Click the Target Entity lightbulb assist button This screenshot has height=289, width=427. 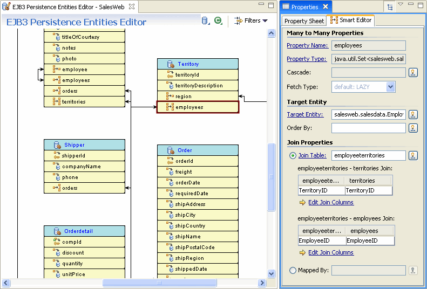pyautogui.click(x=413, y=114)
